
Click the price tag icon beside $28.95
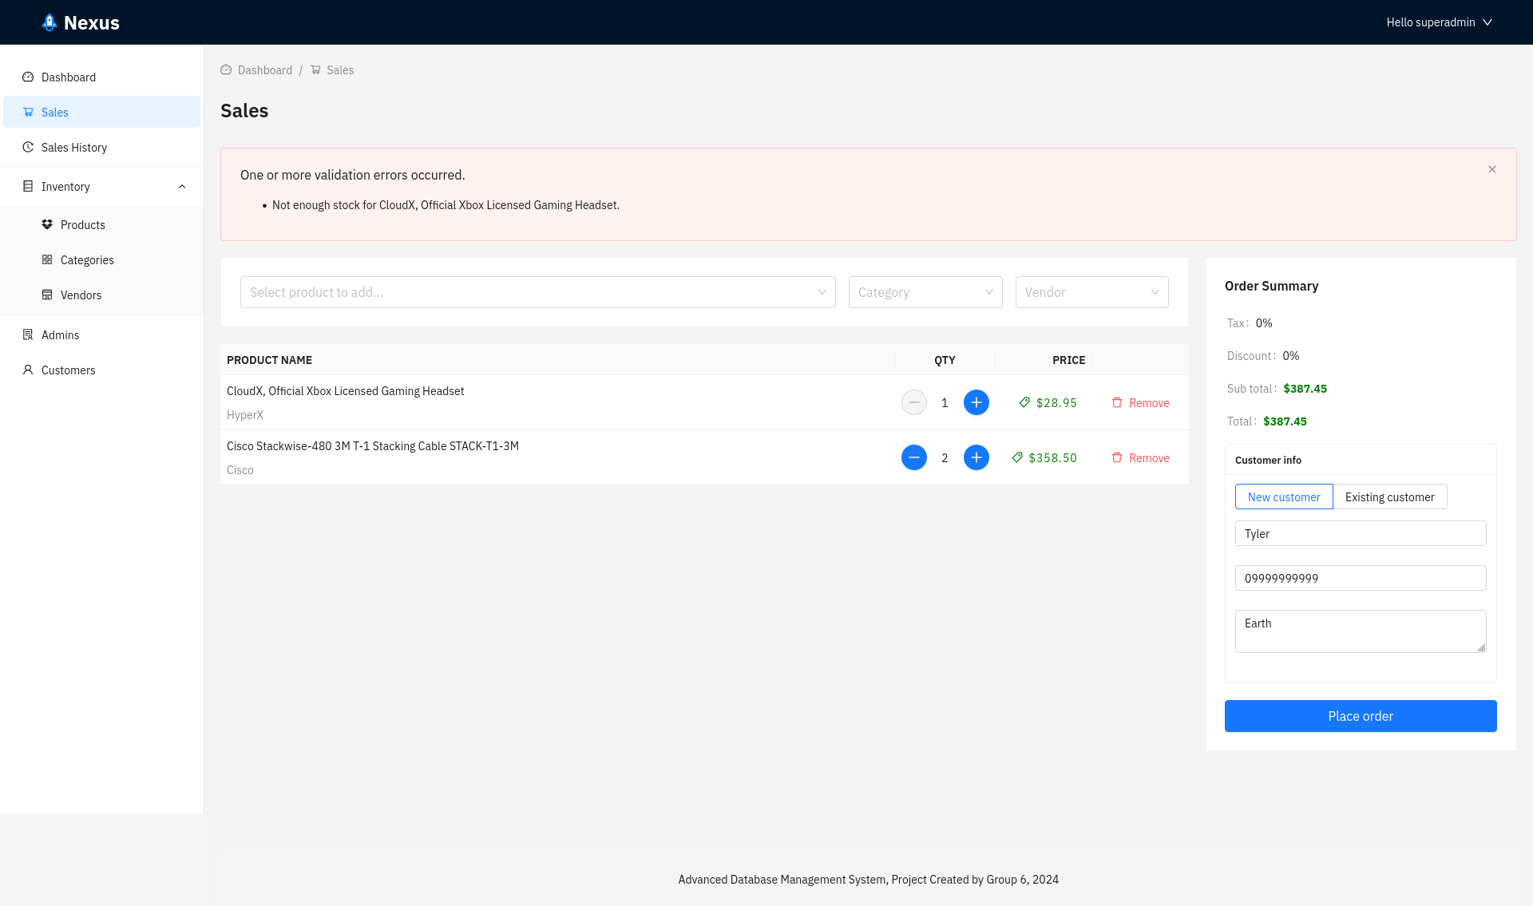click(x=1024, y=402)
